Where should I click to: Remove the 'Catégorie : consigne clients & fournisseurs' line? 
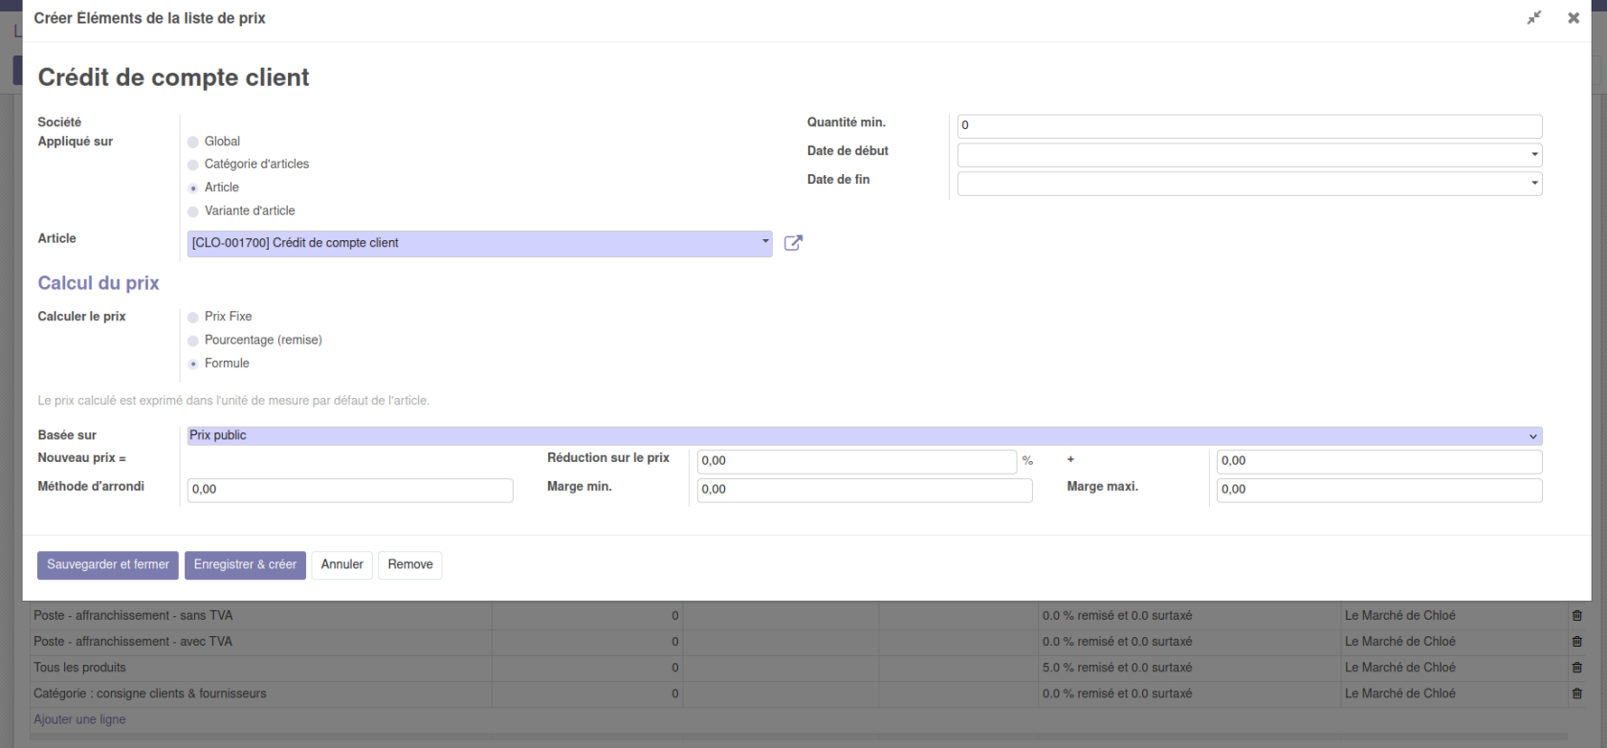click(x=1576, y=693)
